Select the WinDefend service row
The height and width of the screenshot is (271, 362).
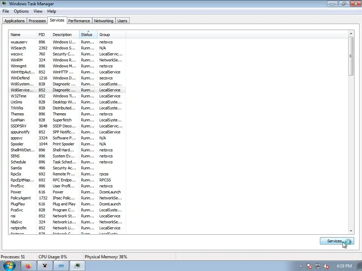(67, 78)
